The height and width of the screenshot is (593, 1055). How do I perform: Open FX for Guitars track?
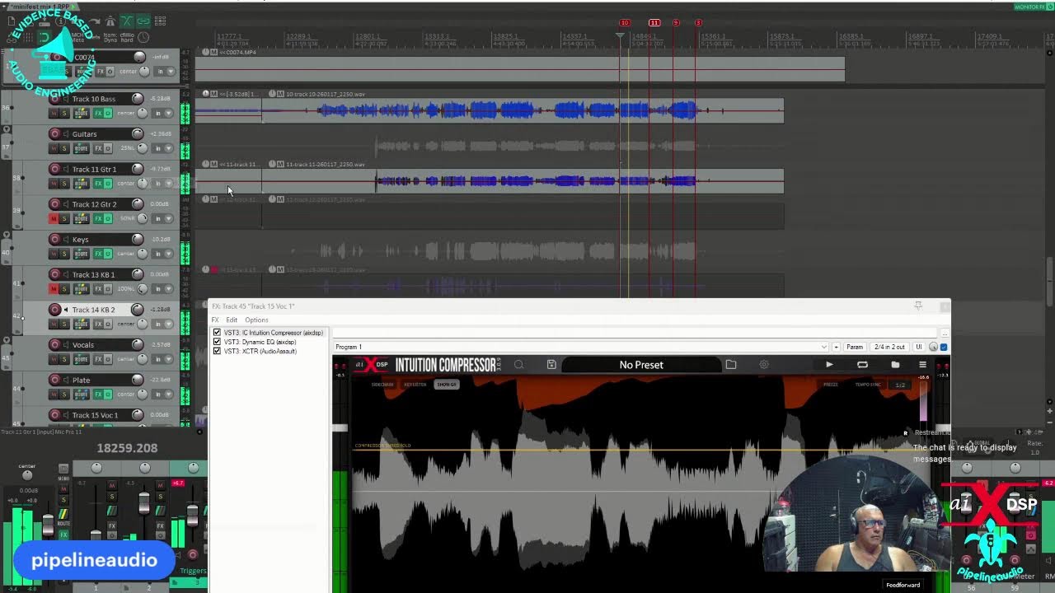pos(98,148)
